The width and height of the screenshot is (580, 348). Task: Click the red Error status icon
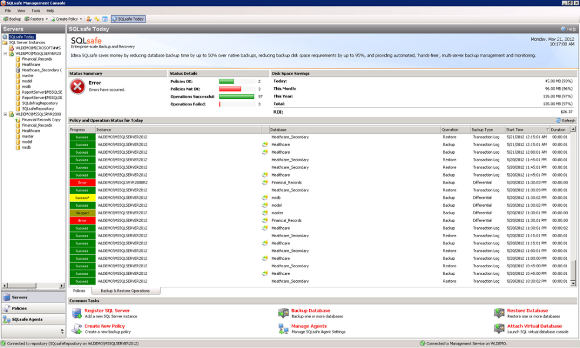[77, 87]
